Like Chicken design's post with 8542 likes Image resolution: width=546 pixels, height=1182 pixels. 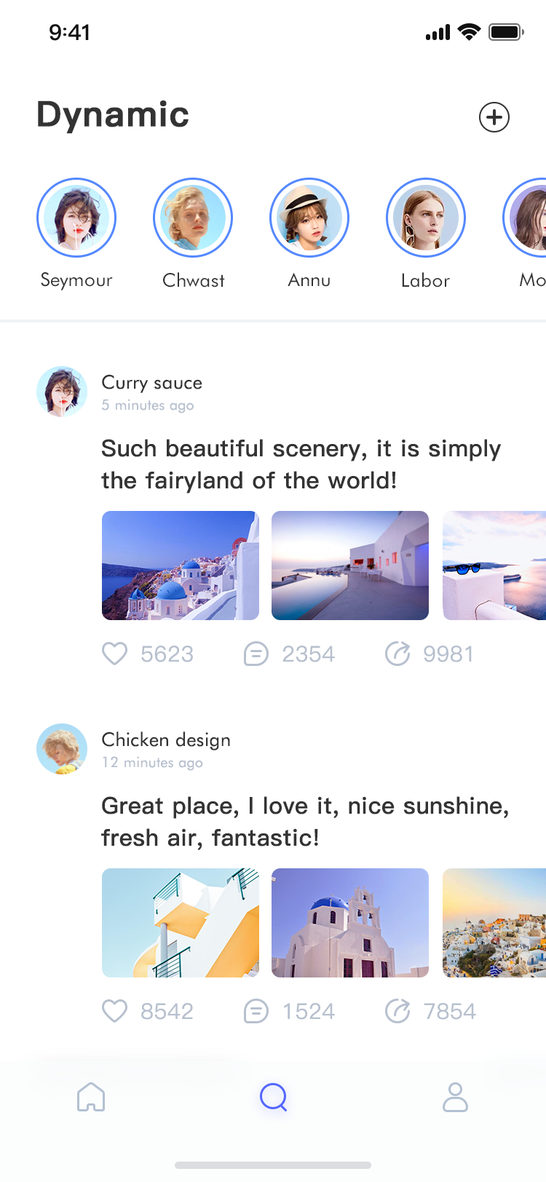[115, 1011]
